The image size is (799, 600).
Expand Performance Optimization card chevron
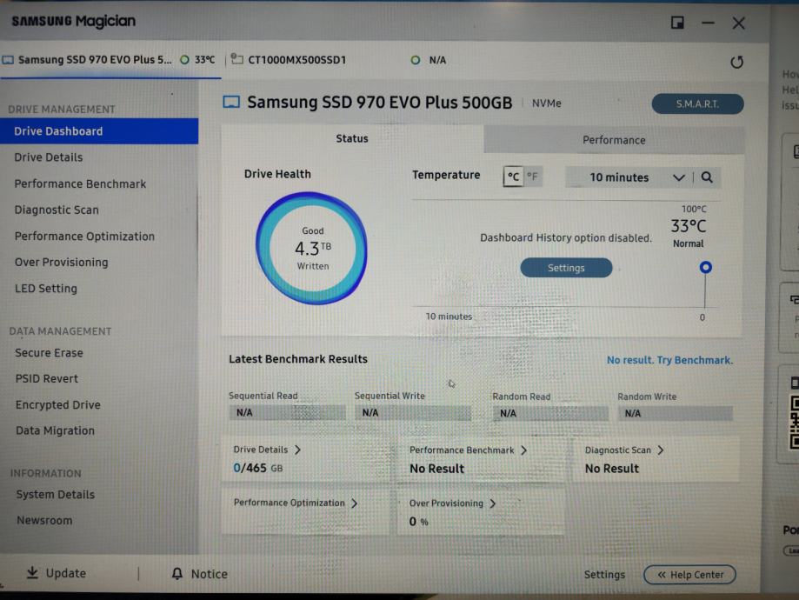(x=354, y=503)
